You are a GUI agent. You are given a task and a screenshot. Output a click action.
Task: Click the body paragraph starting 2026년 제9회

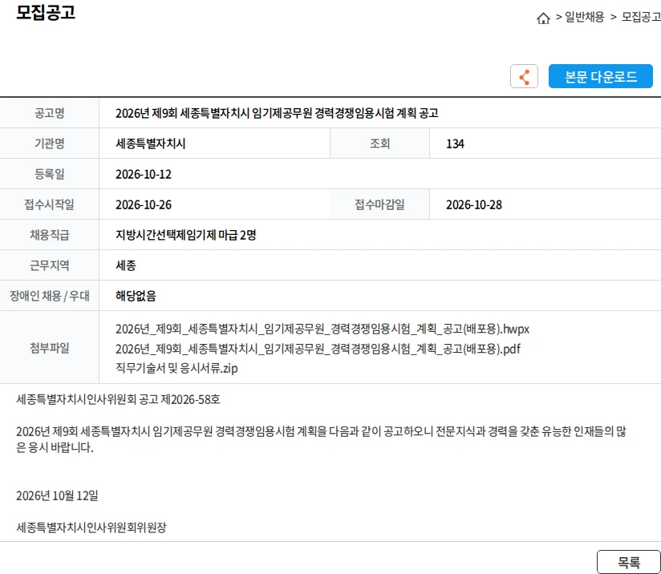pyautogui.click(x=321, y=439)
